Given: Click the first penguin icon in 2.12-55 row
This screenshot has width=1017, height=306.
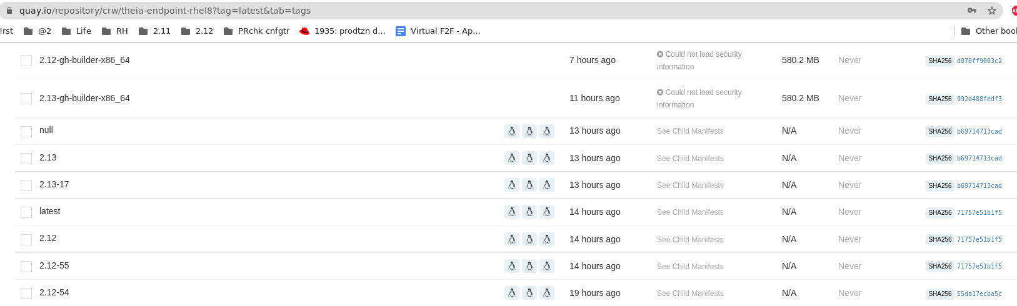Looking at the screenshot, I should [512, 266].
